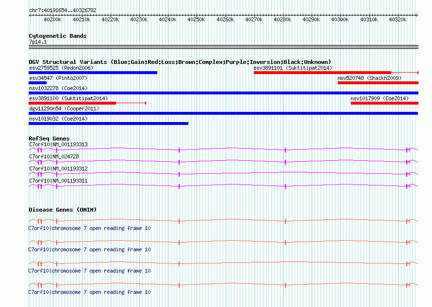Open the first C7orf10 chromosome 7 open reading frame link
The width and height of the screenshot is (432, 307).
pyautogui.click(x=89, y=229)
